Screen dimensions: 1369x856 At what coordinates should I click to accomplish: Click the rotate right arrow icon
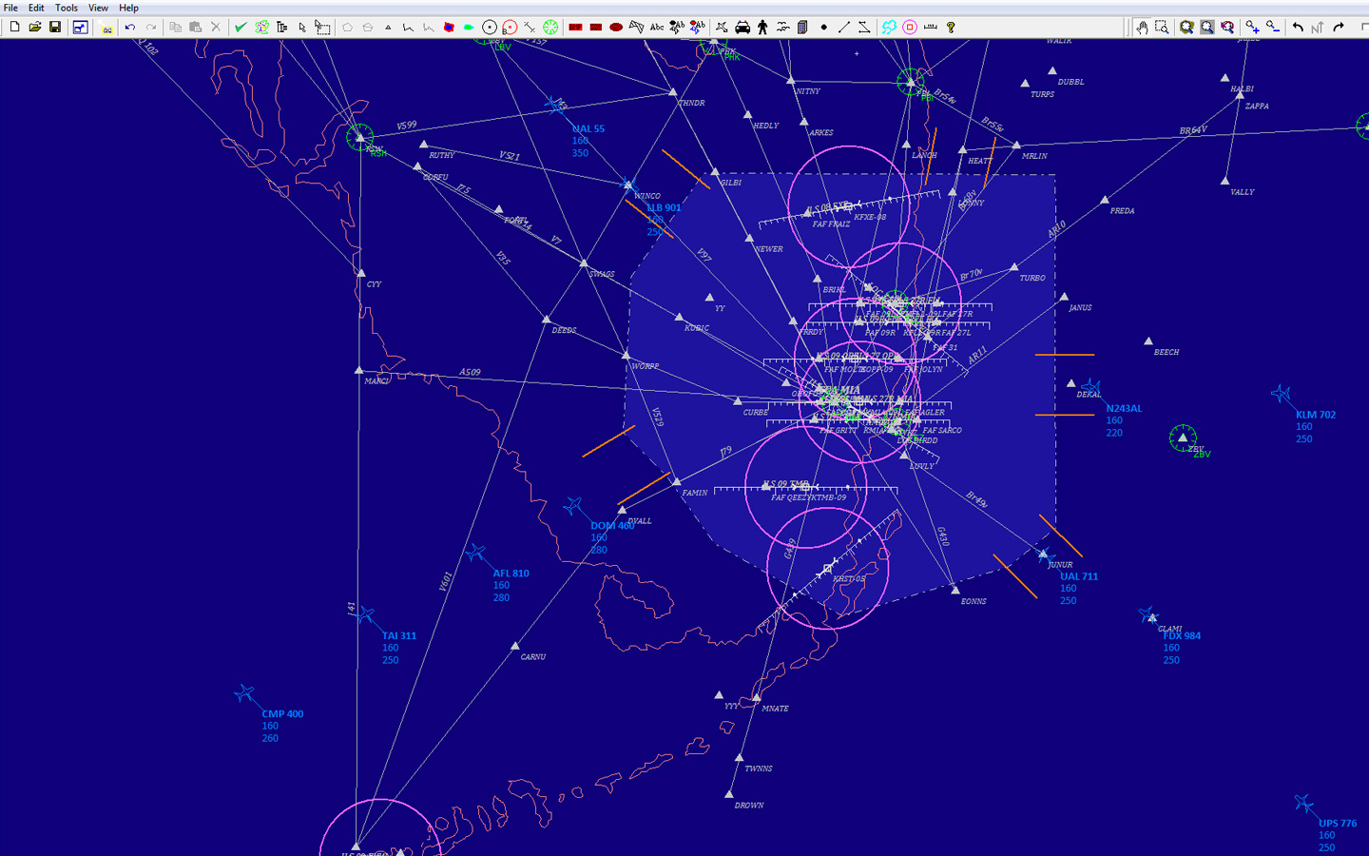tap(1339, 27)
